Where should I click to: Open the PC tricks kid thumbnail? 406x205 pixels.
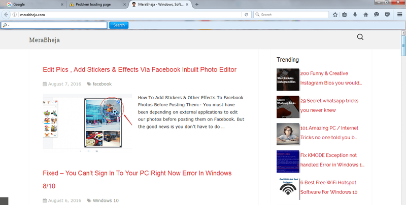pos(288,134)
